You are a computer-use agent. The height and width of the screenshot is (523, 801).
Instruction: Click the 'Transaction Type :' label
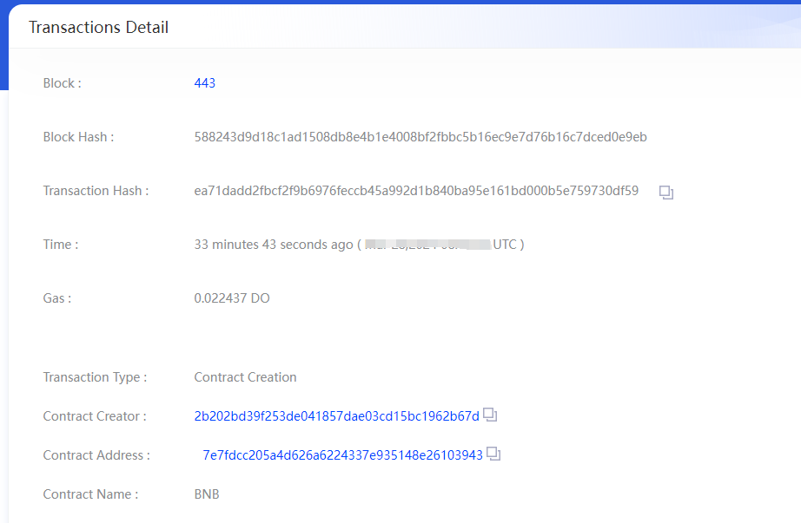click(x=95, y=377)
